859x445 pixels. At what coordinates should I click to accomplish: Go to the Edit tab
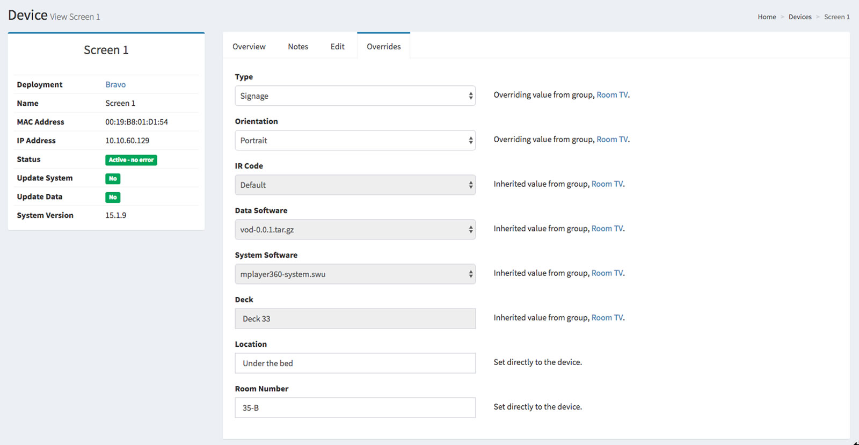(337, 47)
